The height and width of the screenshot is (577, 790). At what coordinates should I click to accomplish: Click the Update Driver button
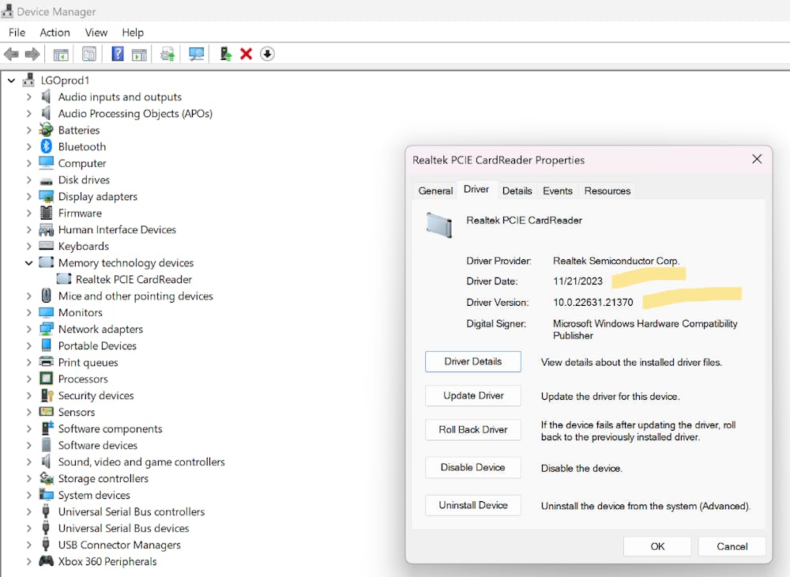pyautogui.click(x=472, y=395)
